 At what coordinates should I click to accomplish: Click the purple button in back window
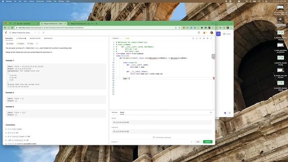click(x=218, y=34)
